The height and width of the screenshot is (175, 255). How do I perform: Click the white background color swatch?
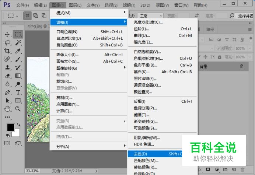click(x=17, y=133)
